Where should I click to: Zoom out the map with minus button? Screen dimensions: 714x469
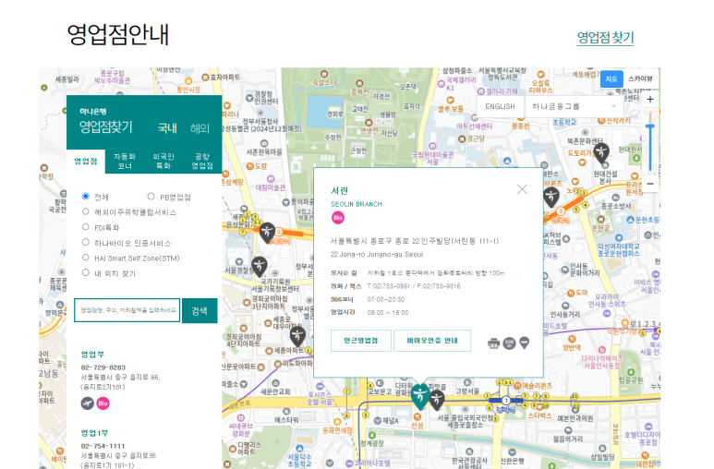(x=650, y=184)
